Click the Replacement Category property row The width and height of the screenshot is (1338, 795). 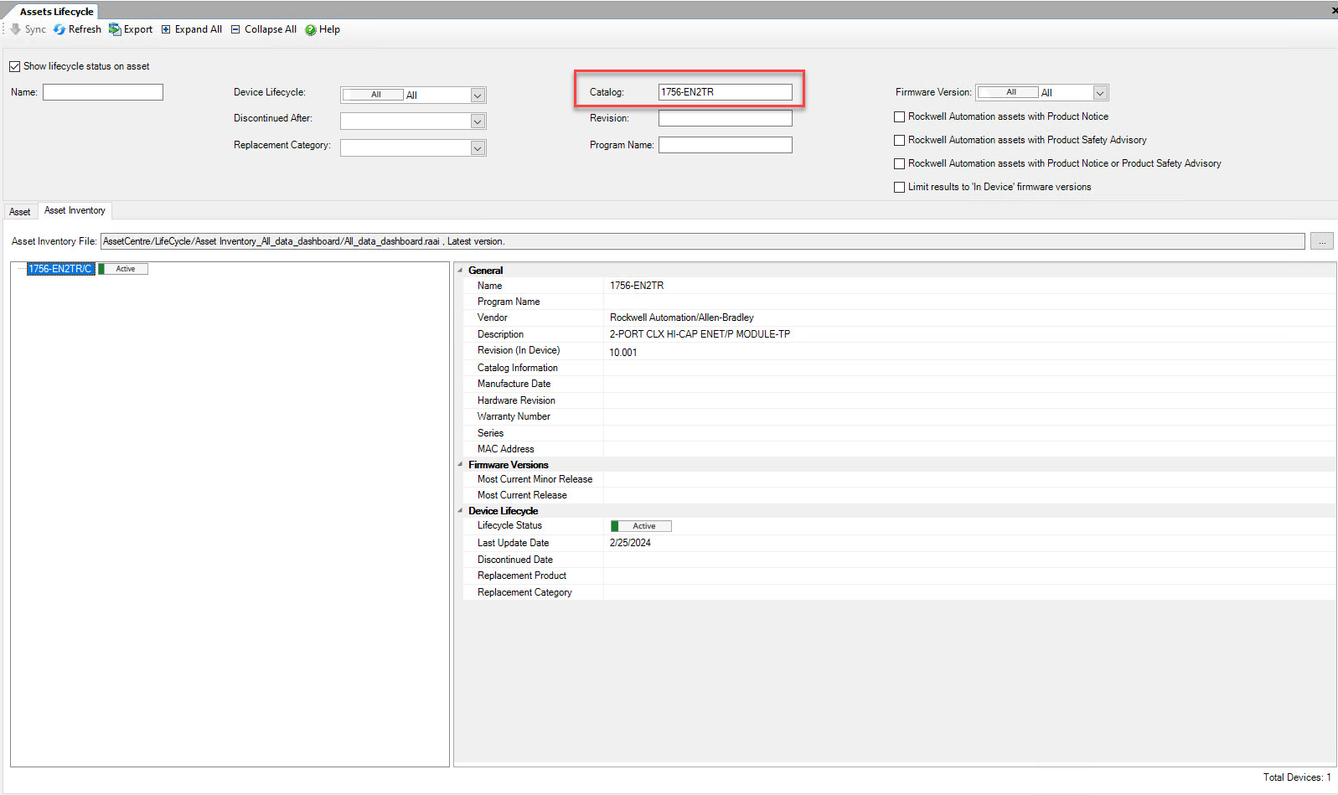point(900,592)
